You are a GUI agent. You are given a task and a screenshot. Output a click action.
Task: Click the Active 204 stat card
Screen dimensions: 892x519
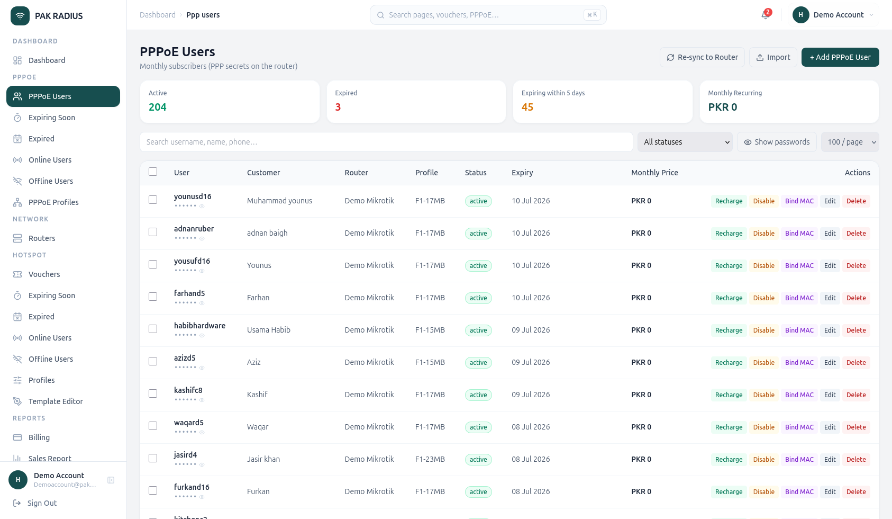click(x=230, y=102)
